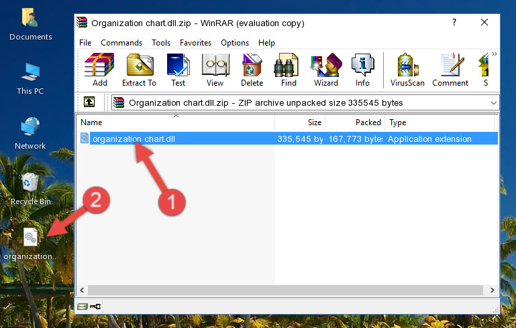Sort files by Size column
Viewport: 516px width, 328px height.
(300, 122)
